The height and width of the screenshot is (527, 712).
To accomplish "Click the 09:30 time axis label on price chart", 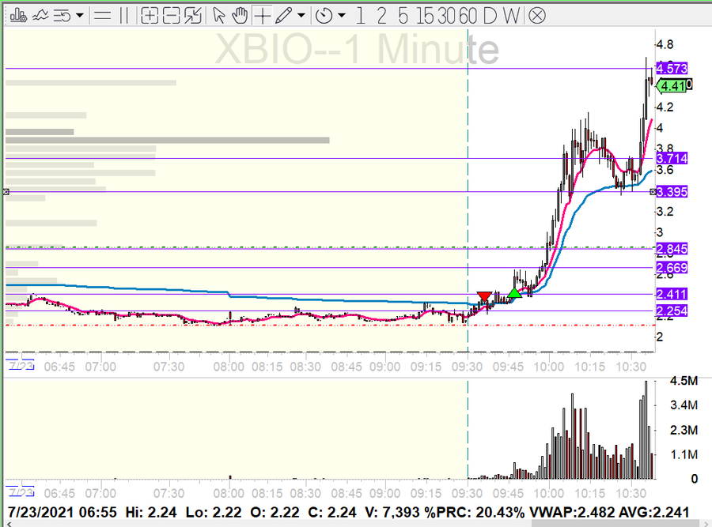I will (467, 367).
